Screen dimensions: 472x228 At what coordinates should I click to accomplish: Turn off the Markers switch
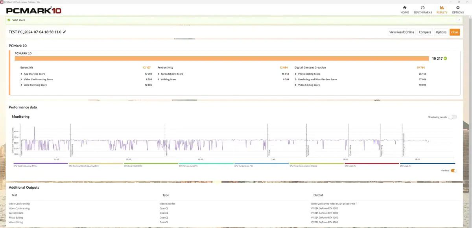tap(454, 171)
